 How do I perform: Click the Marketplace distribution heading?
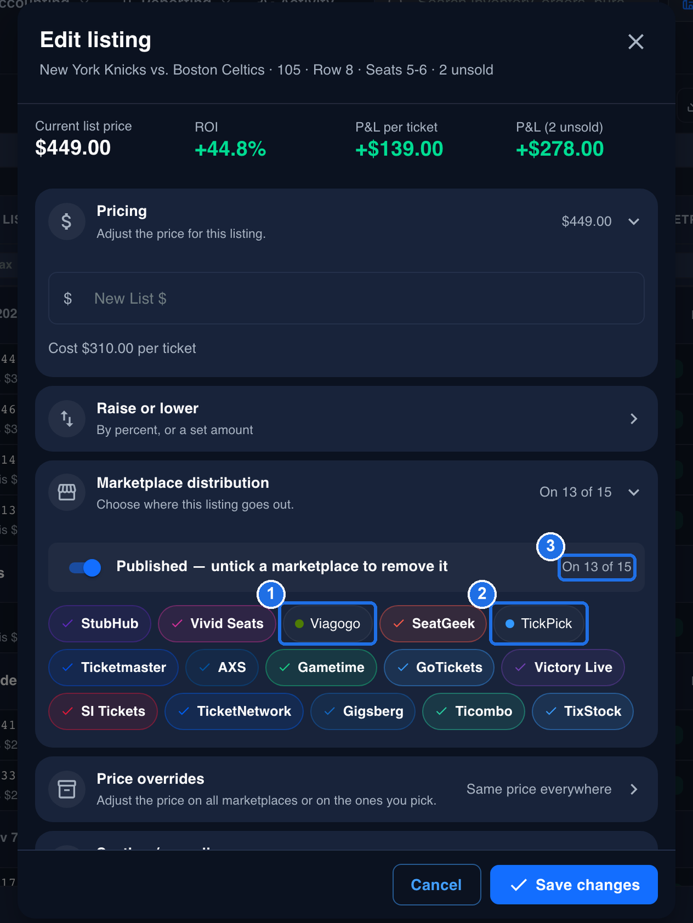coord(183,482)
